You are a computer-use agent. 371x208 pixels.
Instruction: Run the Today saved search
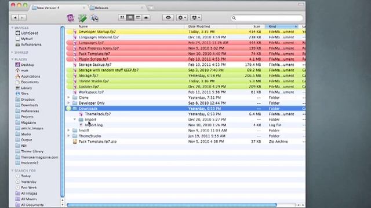click(26, 176)
